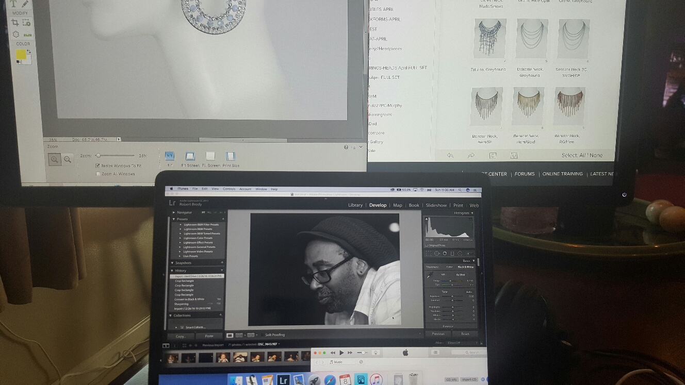Click Select None link in gallery

coord(596,155)
